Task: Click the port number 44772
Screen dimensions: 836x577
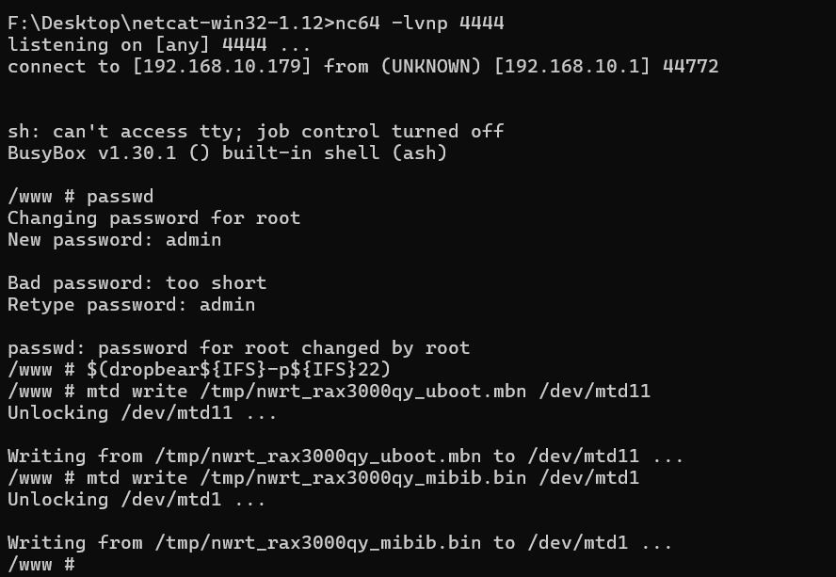Action: pyautogui.click(x=690, y=67)
